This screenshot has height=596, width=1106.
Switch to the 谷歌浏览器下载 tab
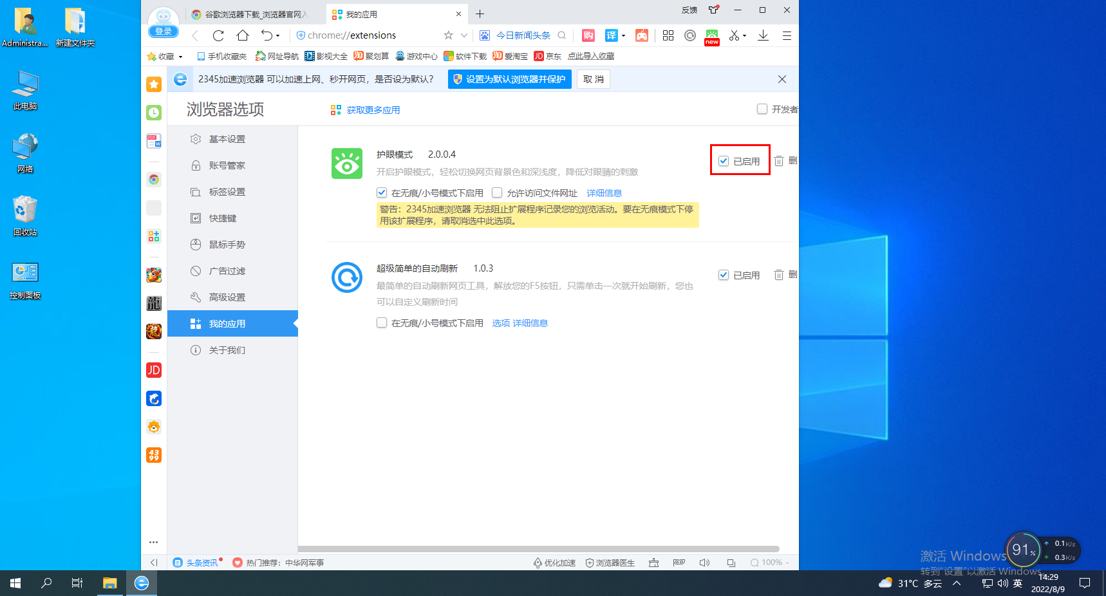tap(255, 14)
